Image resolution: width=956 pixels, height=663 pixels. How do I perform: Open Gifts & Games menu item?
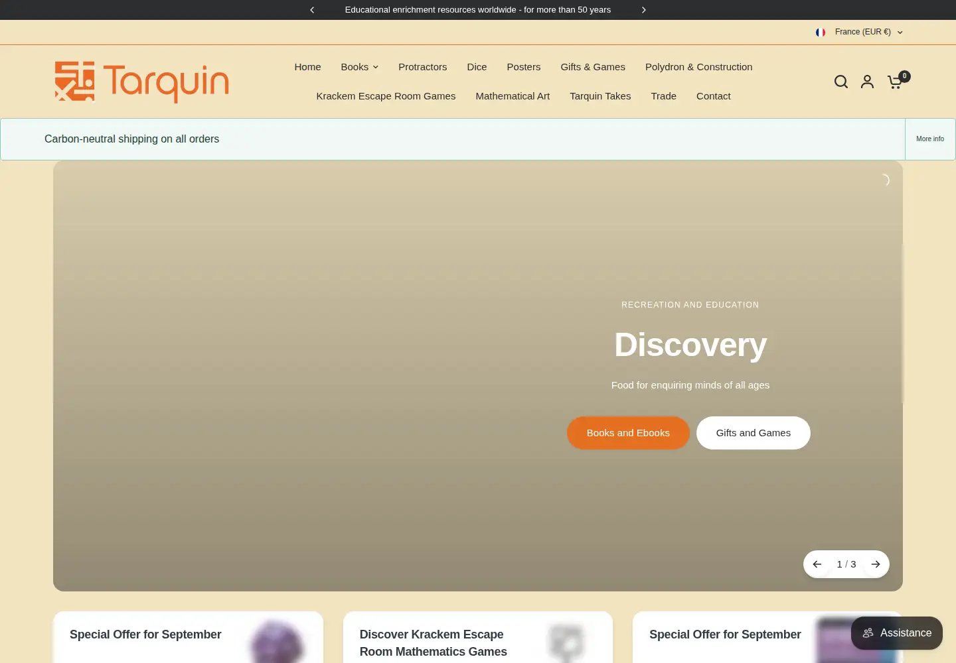pos(593,67)
